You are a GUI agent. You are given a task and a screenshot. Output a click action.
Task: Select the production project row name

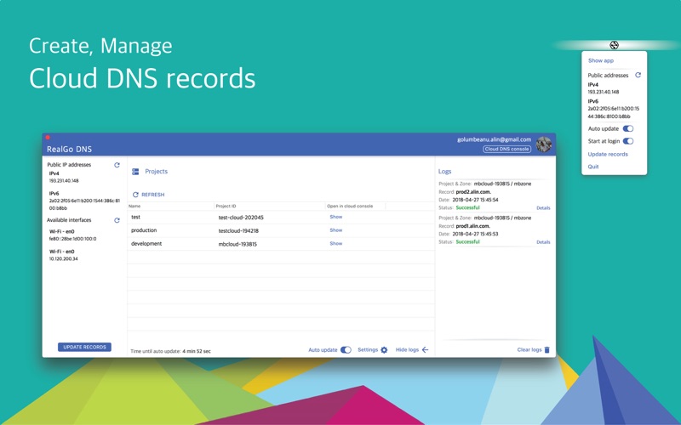coord(144,230)
